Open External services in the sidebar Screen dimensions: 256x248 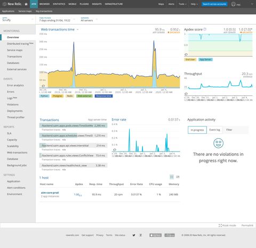click(17, 69)
